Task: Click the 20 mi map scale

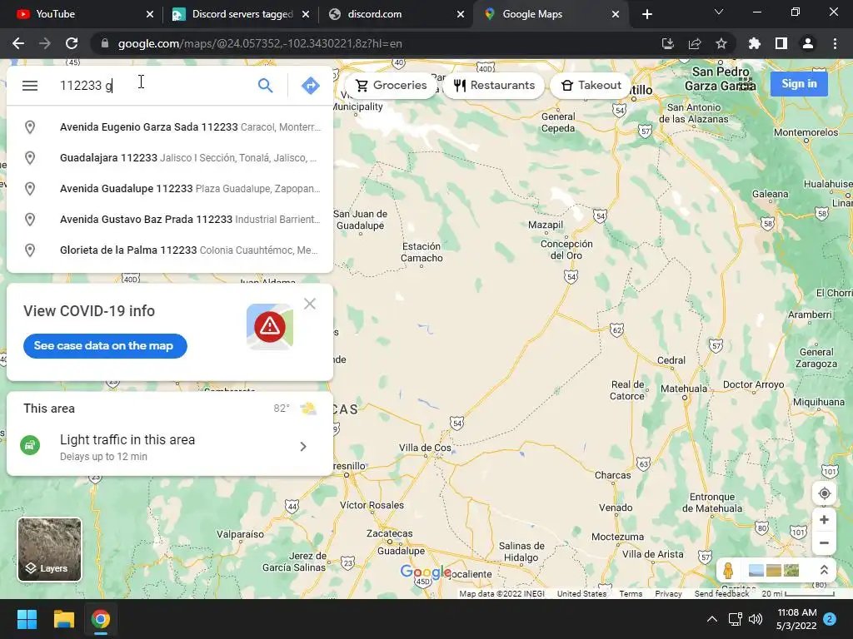Action: coord(797,593)
